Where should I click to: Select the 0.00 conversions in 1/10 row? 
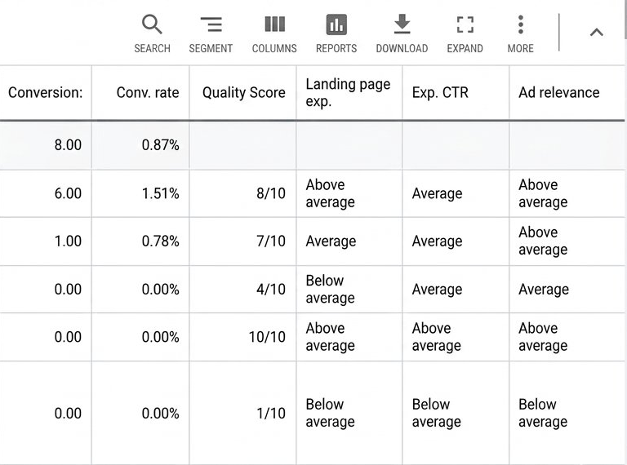click(68, 413)
